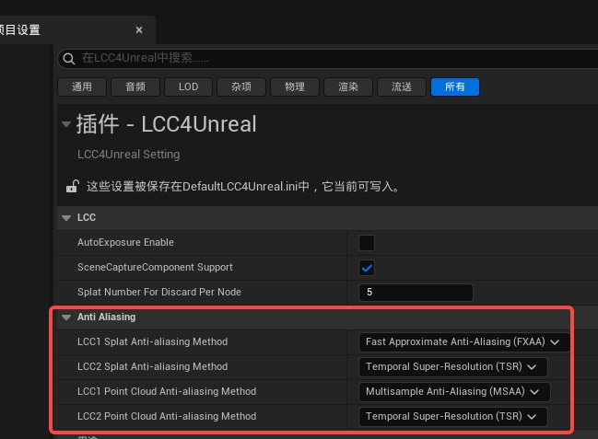Click Splat Number For Discard Per Node field

[x=416, y=293]
